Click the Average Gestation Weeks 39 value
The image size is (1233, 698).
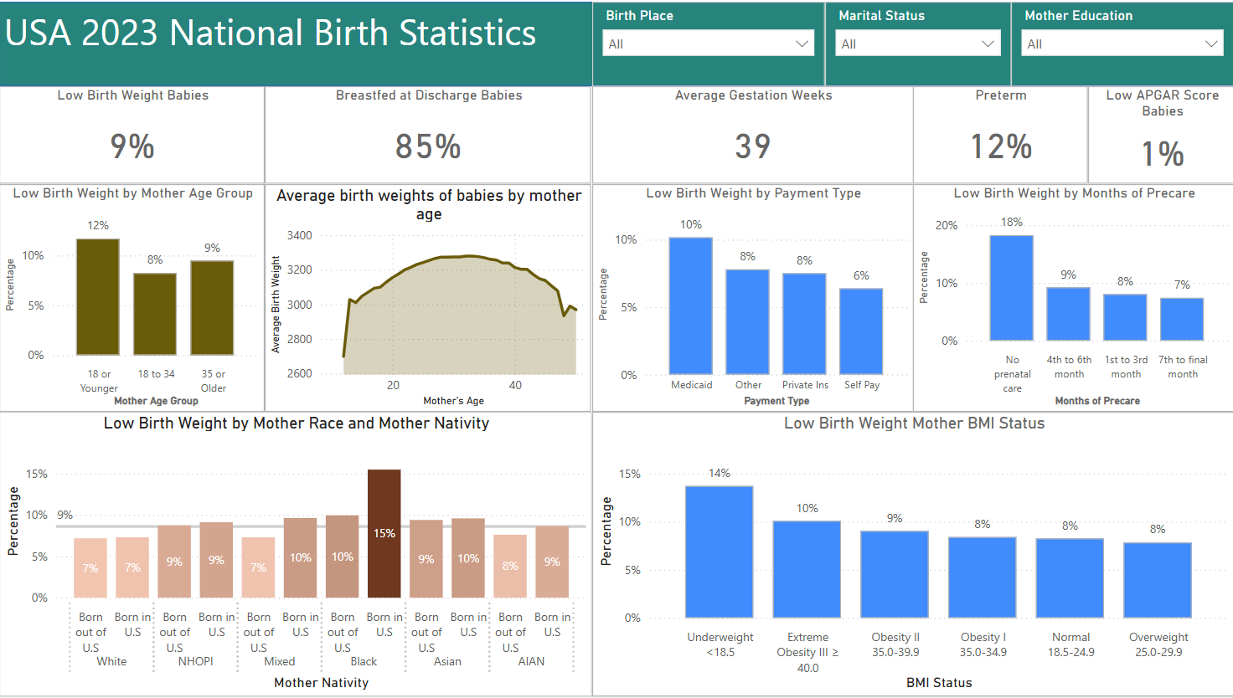coord(752,146)
